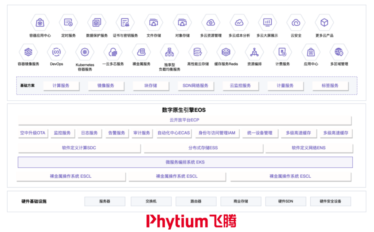Open the 日志服务 box
Image resolution: width=374 pixels, height=232 pixels.
pyautogui.click(x=89, y=133)
